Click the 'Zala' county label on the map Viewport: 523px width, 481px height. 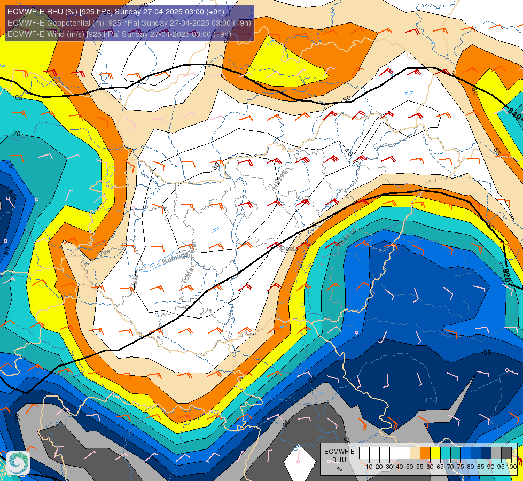tap(135, 281)
